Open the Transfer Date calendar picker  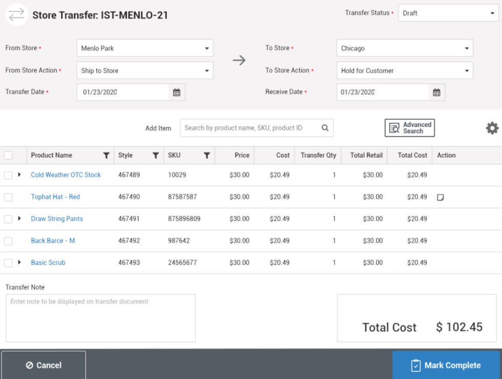click(177, 92)
